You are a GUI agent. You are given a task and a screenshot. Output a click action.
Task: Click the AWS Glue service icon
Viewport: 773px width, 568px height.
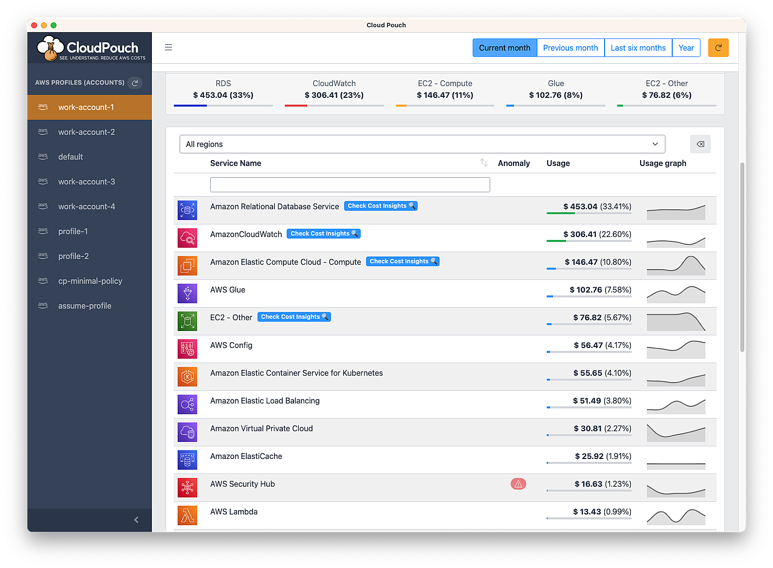click(187, 293)
